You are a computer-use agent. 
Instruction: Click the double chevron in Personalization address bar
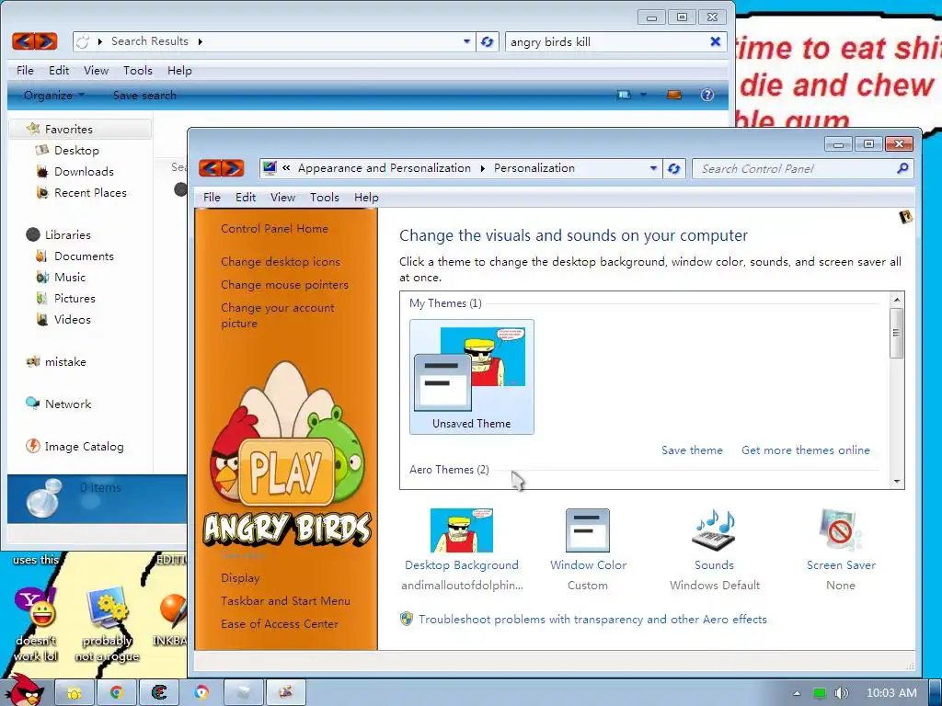[287, 168]
